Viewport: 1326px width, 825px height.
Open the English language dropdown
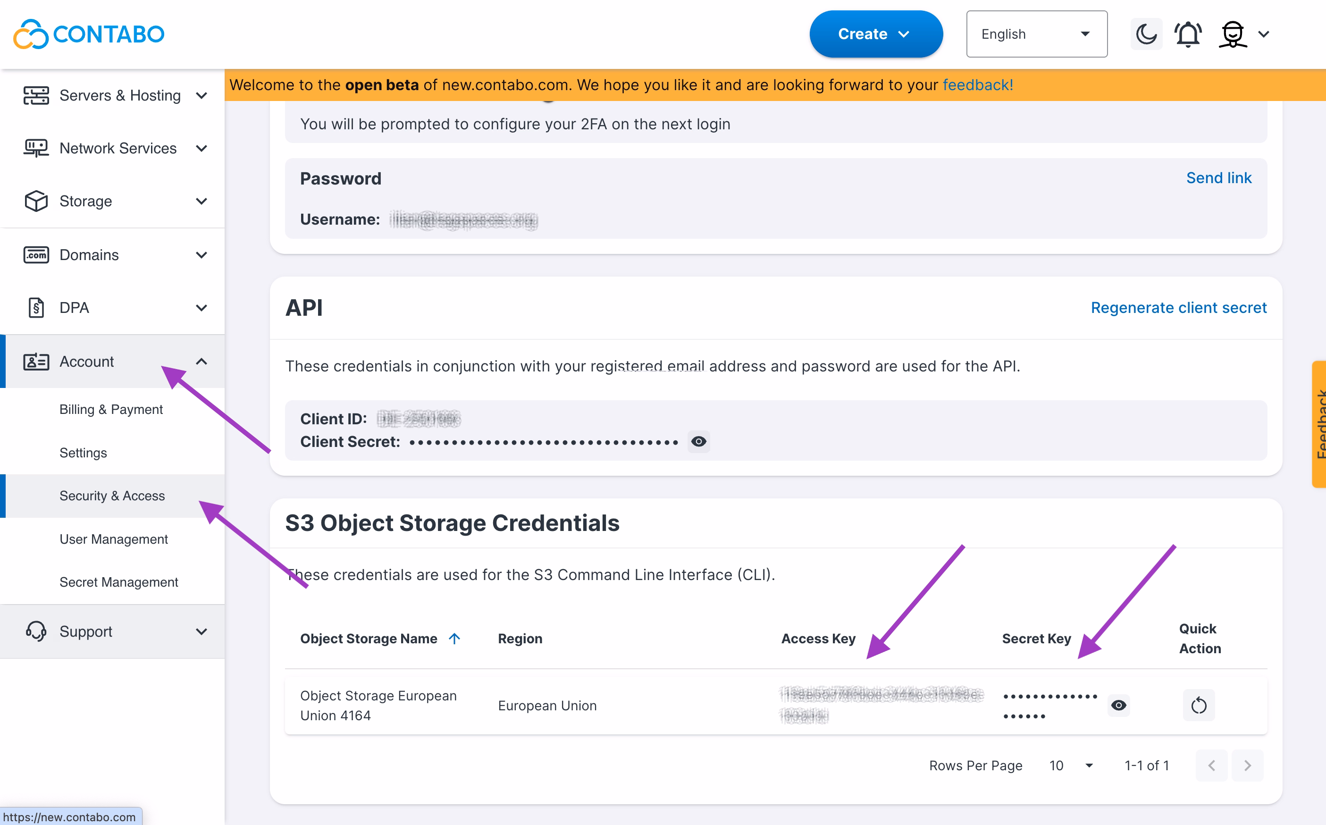pyautogui.click(x=1036, y=34)
